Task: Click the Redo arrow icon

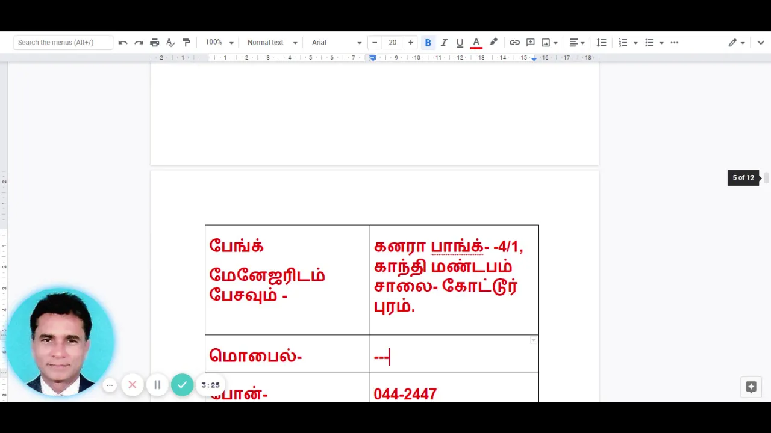Action: point(139,43)
